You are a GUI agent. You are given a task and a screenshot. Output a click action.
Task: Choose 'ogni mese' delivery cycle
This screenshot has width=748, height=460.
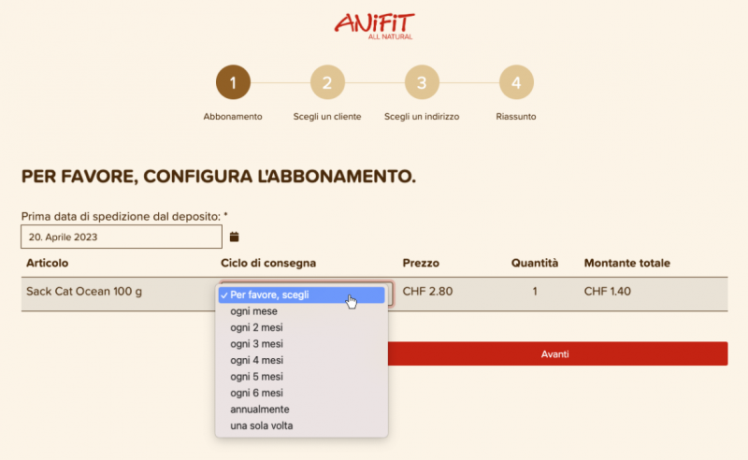(253, 311)
